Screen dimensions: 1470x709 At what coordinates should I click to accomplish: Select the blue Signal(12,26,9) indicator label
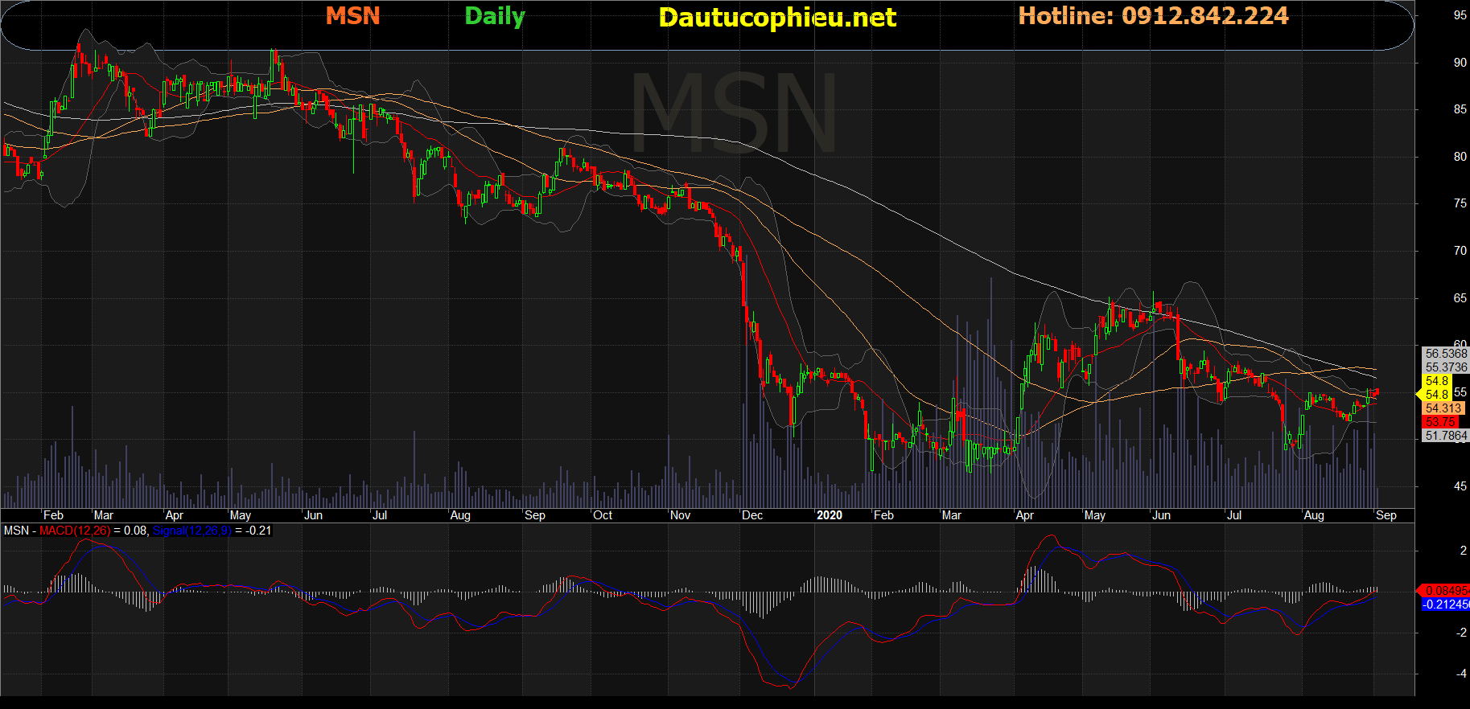pos(191,531)
